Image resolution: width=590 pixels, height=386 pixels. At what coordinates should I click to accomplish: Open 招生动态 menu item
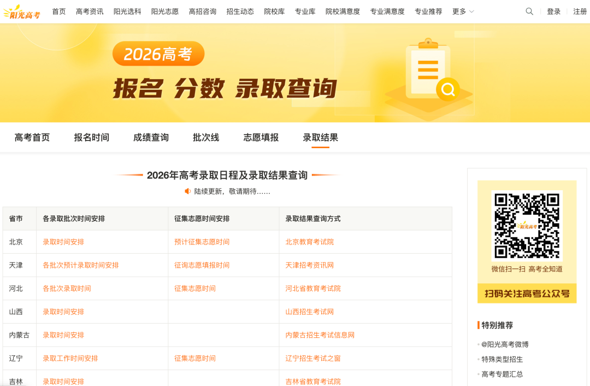click(x=240, y=11)
